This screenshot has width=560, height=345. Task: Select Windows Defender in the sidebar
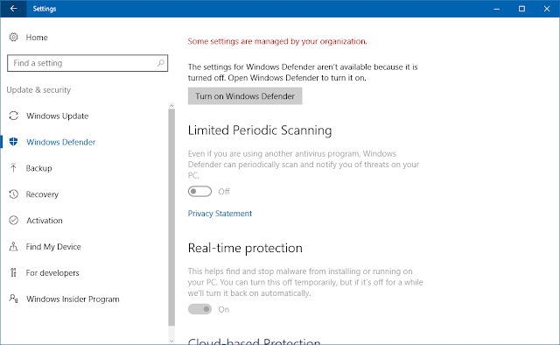[x=61, y=142]
